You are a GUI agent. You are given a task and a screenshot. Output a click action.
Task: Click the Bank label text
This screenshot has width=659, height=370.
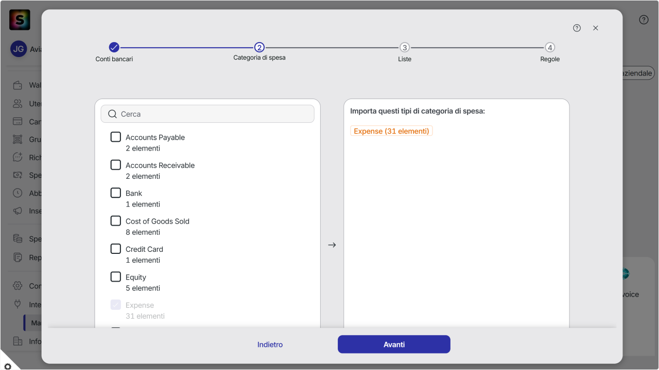pyautogui.click(x=134, y=193)
